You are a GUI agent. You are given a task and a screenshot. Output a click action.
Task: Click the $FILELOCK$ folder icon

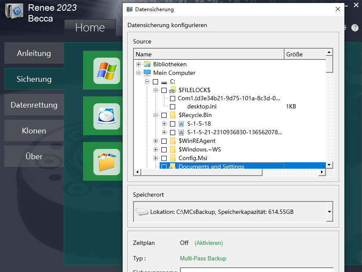(173, 90)
